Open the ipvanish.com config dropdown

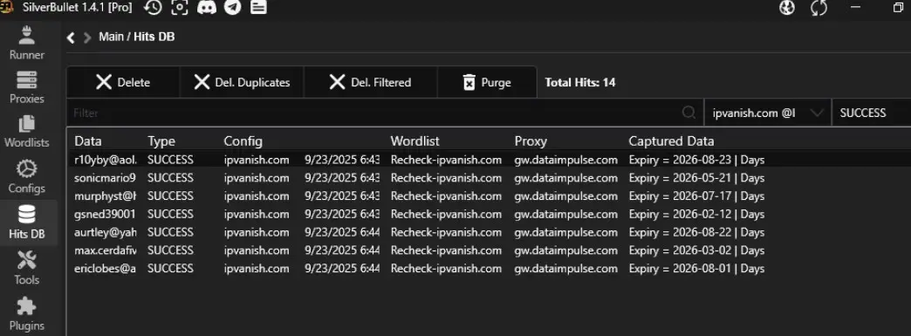[x=768, y=113]
